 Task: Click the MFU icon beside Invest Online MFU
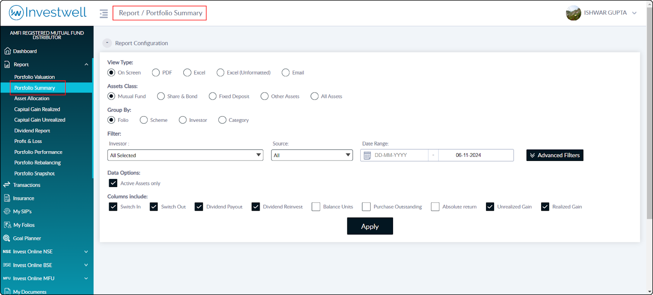(7, 278)
